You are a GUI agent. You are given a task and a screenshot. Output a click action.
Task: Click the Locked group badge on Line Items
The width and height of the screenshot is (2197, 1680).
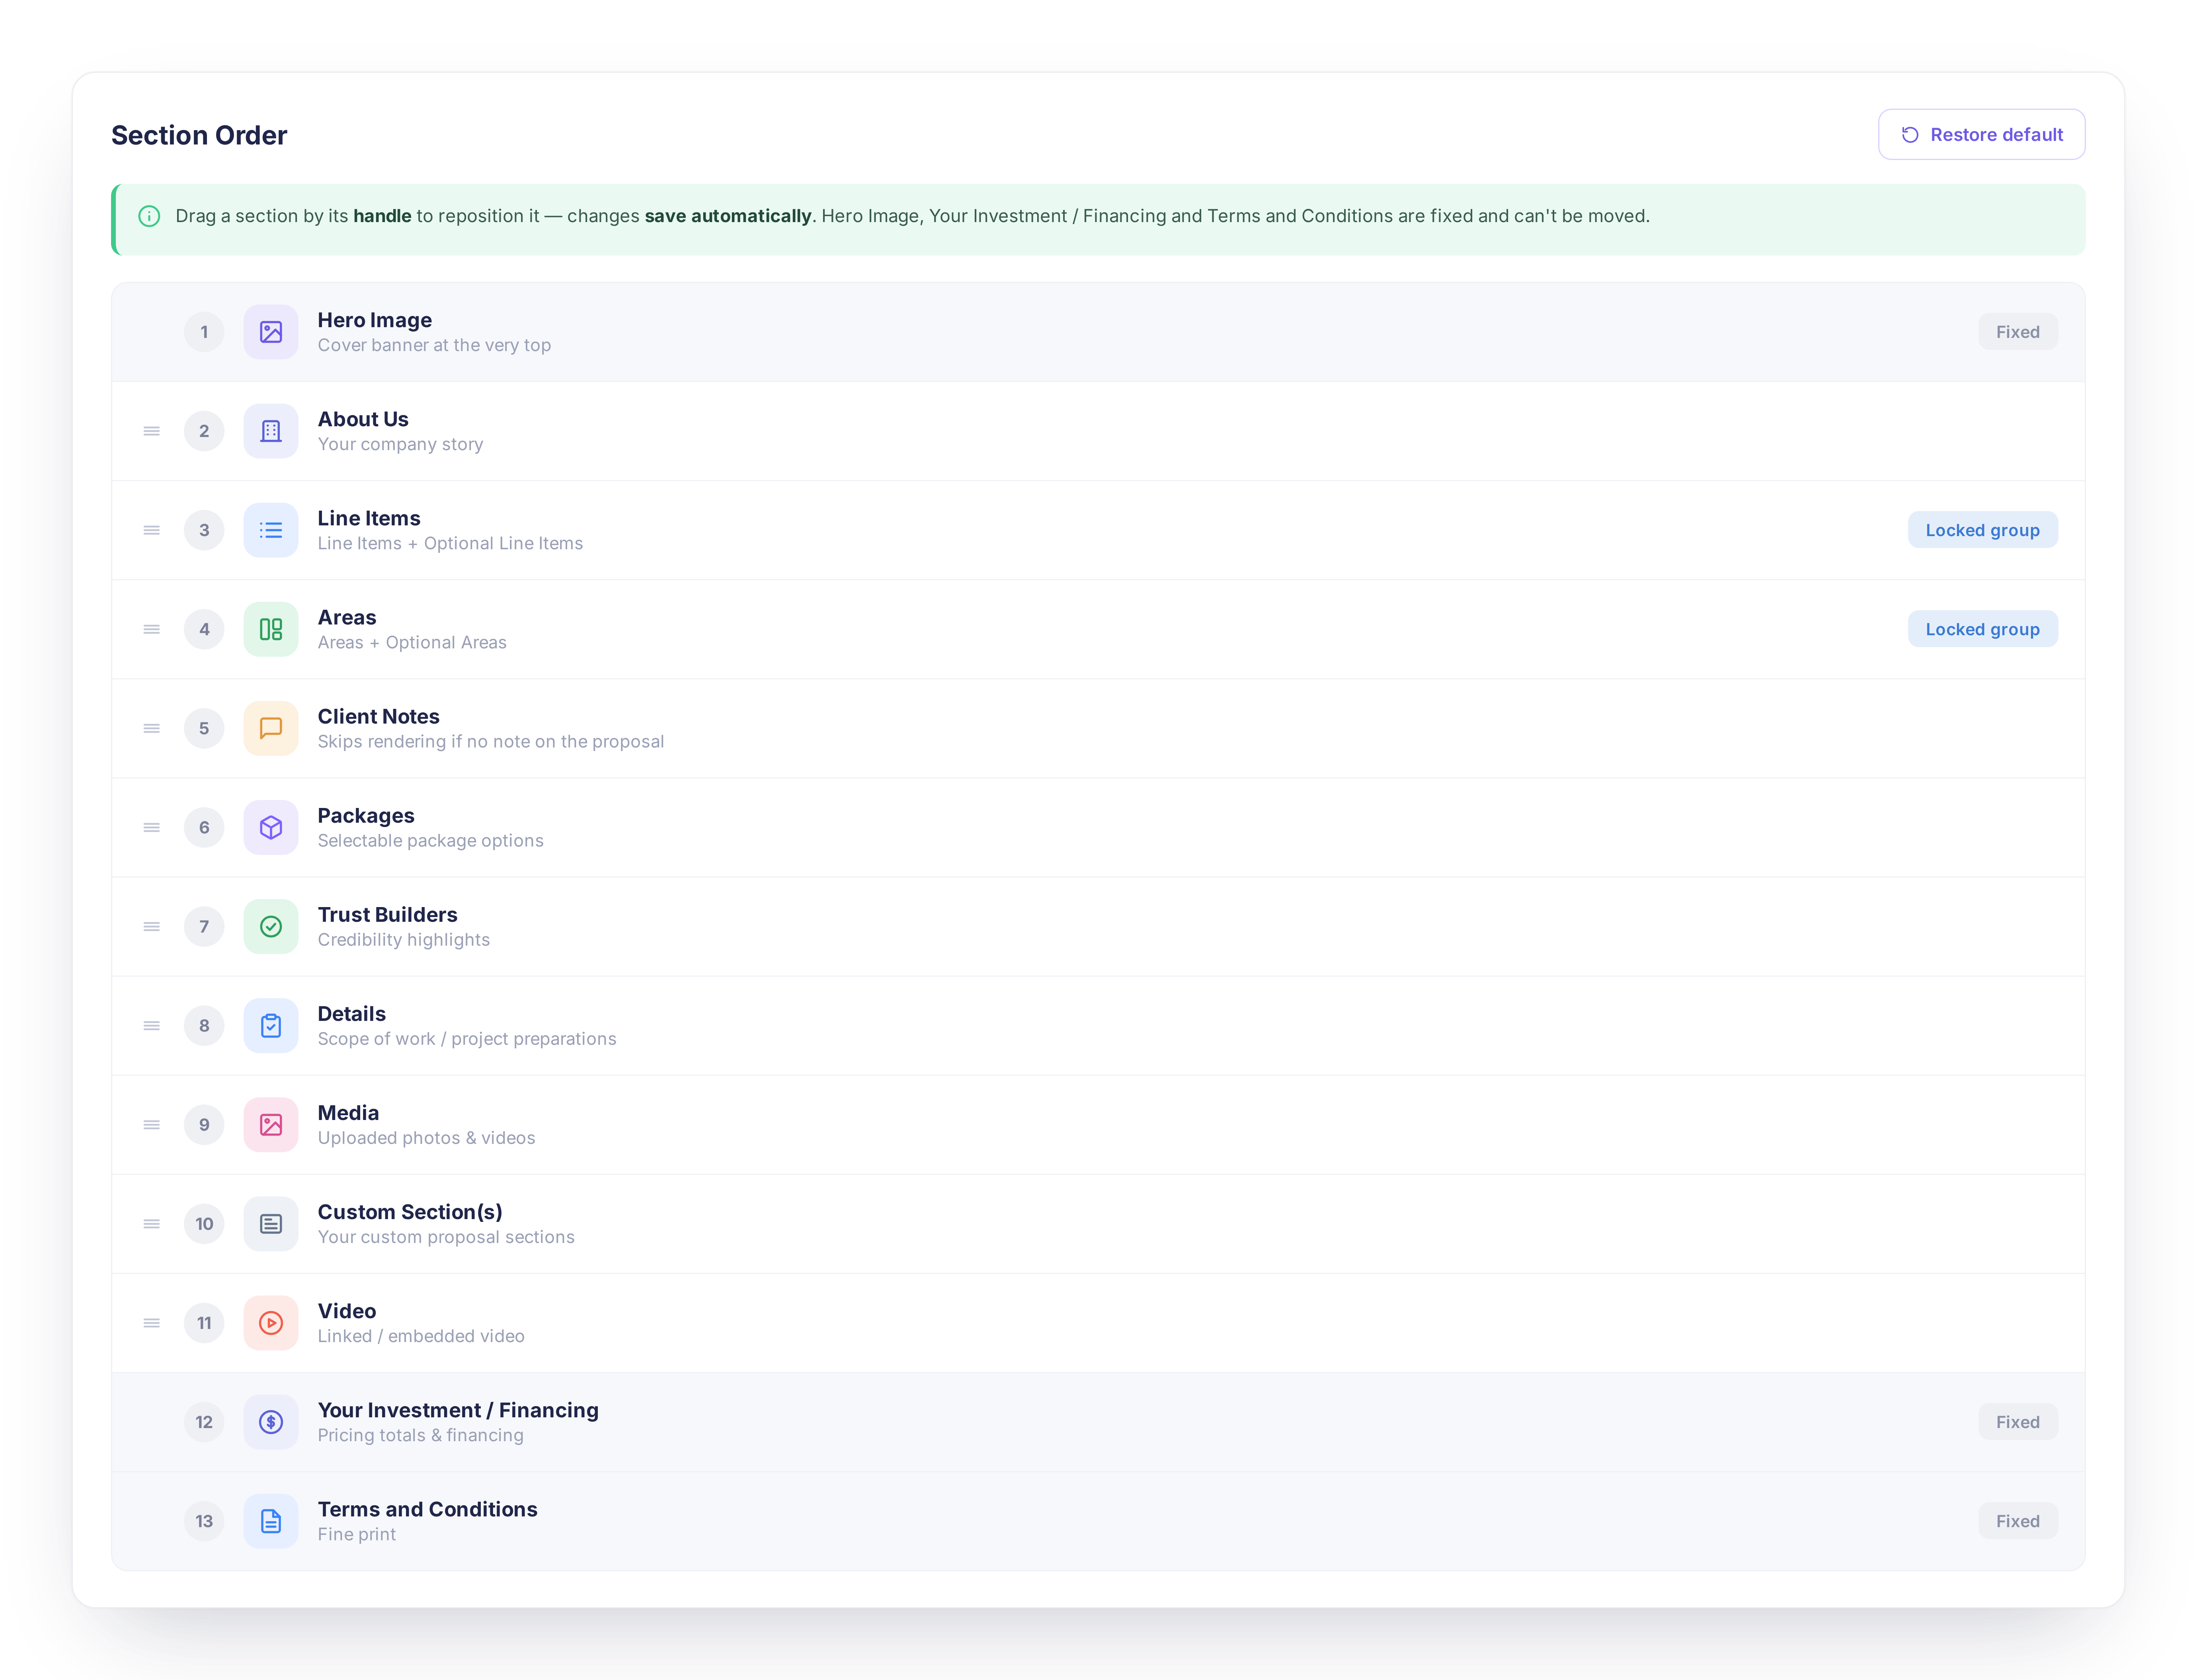1982,530
